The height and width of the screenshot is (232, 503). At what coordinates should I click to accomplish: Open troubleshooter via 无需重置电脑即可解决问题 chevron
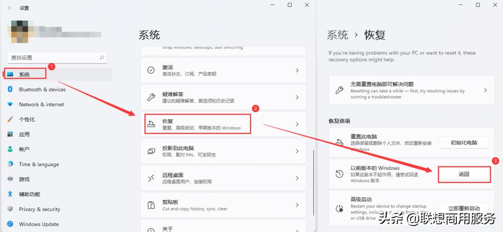(485, 90)
